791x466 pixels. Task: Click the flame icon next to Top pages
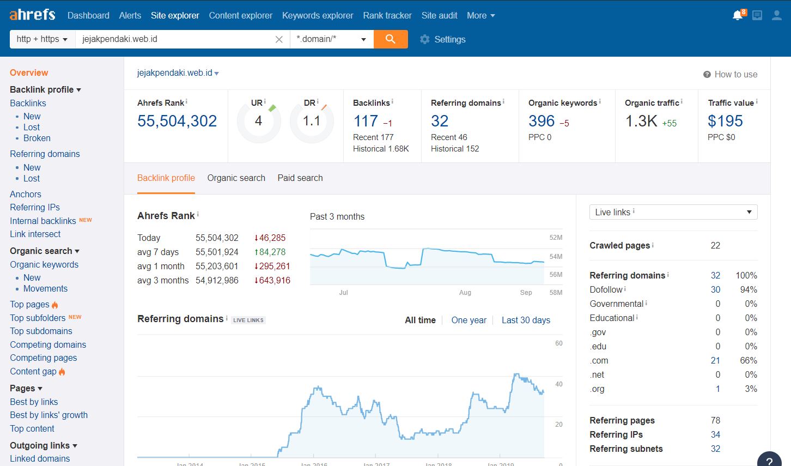pos(55,305)
